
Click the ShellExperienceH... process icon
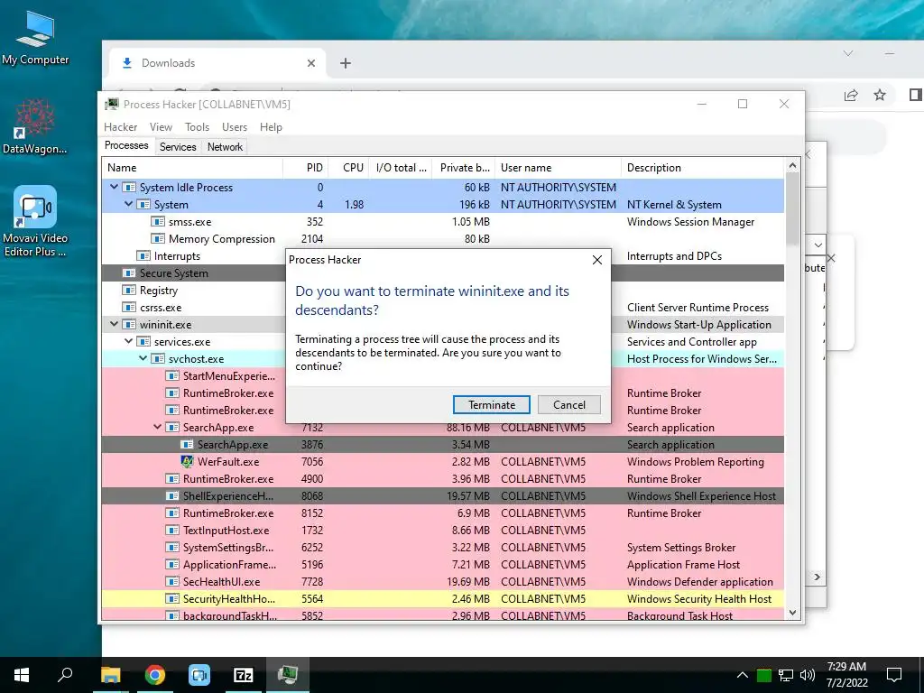pyautogui.click(x=172, y=496)
